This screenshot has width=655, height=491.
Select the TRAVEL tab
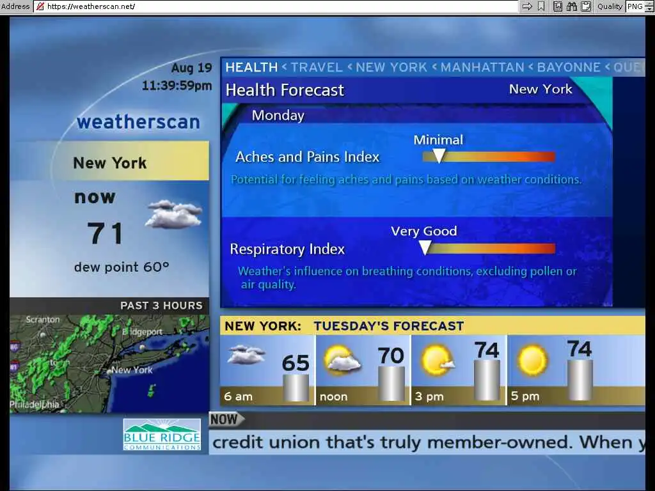[317, 67]
